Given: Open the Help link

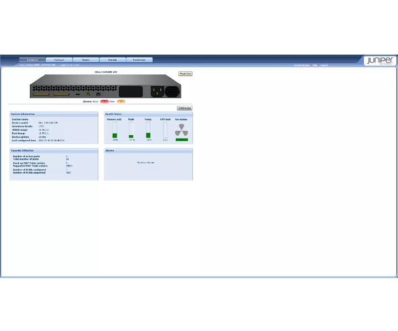Looking at the screenshot, I should click(315, 65).
